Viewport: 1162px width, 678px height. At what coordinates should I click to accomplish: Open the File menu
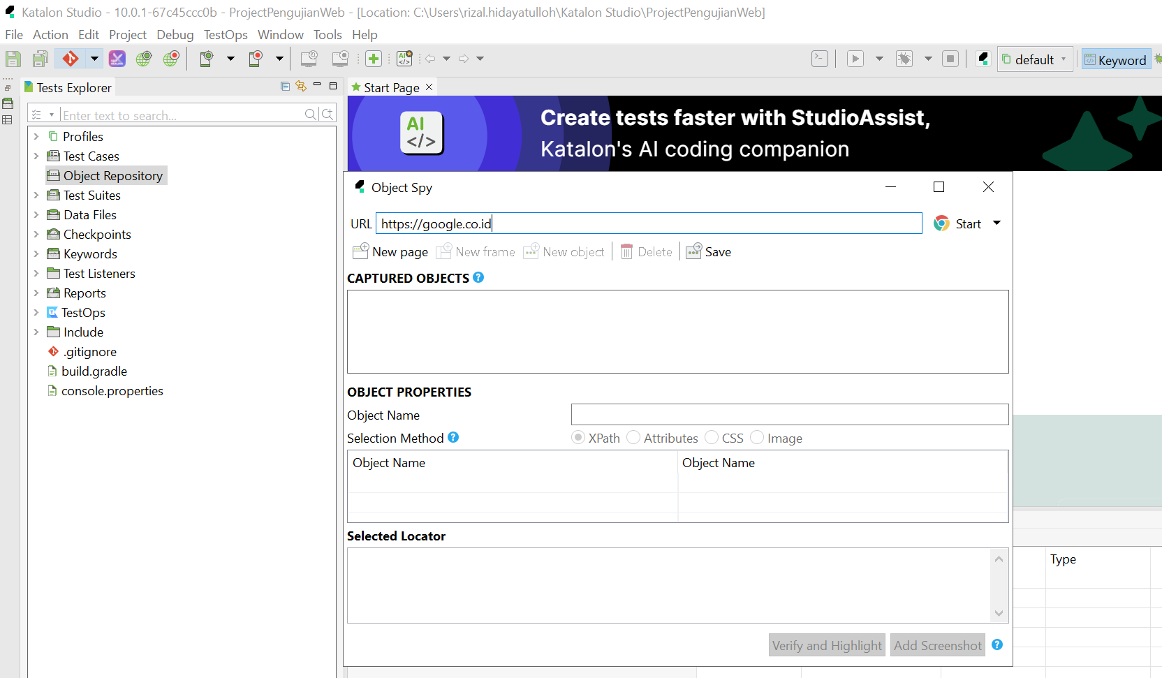point(14,35)
